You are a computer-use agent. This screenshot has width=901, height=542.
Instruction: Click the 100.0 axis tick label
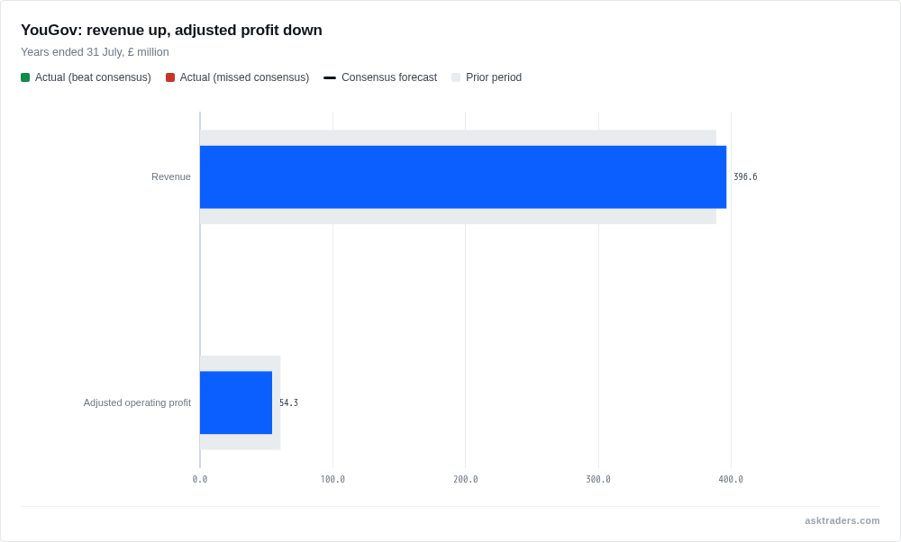click(332, 479)
